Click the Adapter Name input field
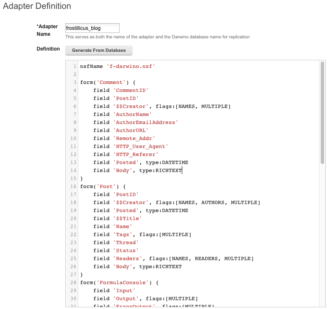The height and width of the screenshot is (309, 330). [92, 28]
